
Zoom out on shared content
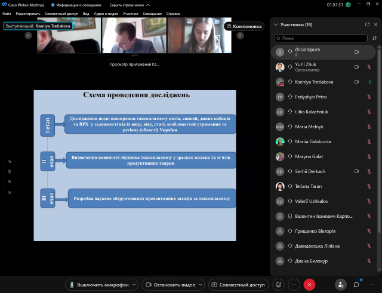10,193
